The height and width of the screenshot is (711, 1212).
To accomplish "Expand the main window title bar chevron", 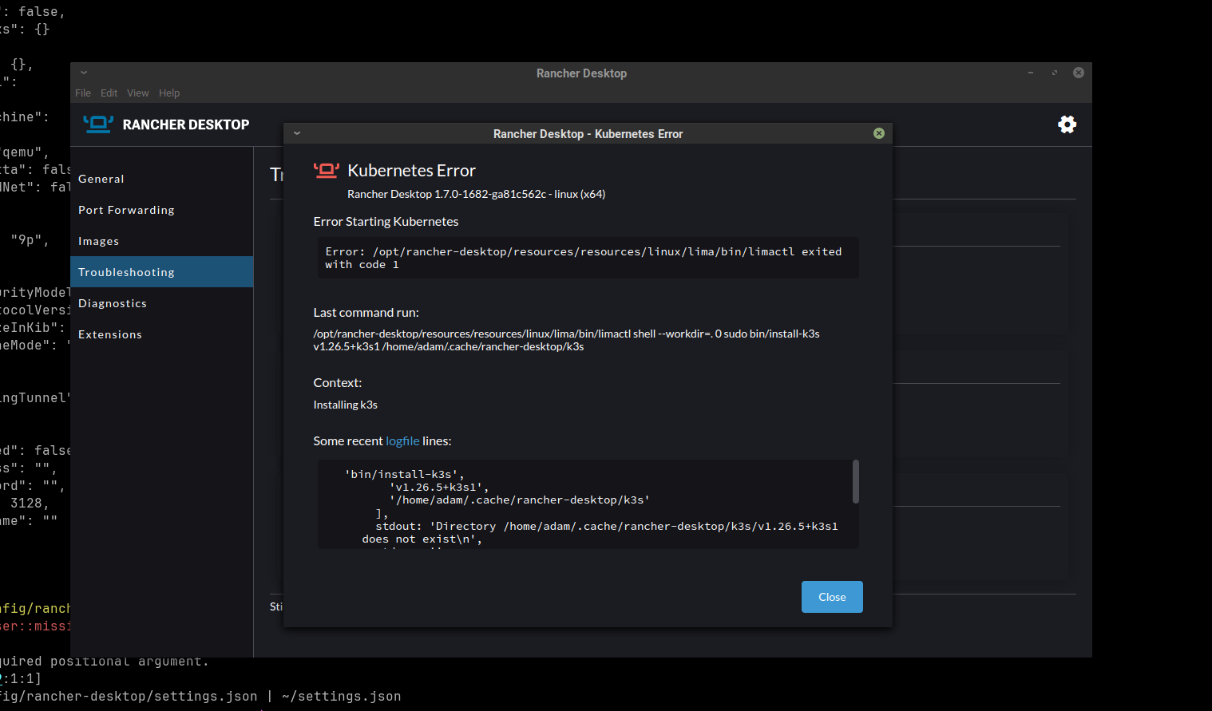I will tap(83, 72).
